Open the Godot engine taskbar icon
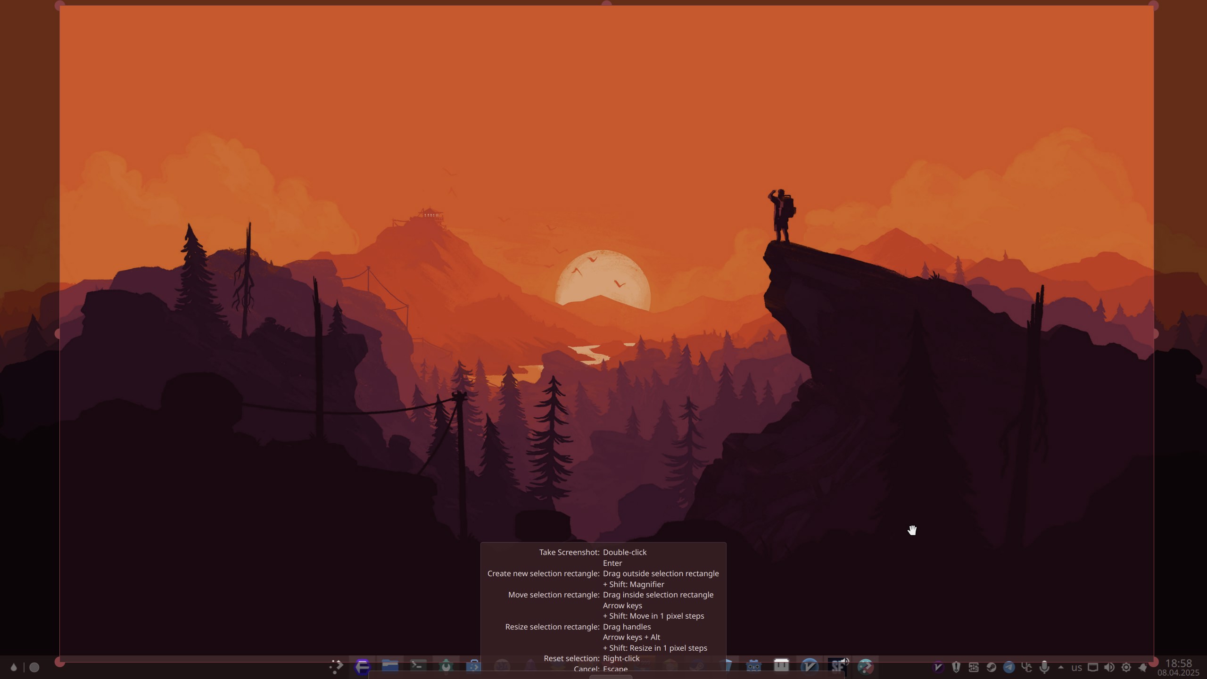 [753, 666]
